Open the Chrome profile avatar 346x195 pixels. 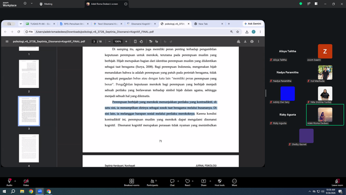click(x=254, y=32)
